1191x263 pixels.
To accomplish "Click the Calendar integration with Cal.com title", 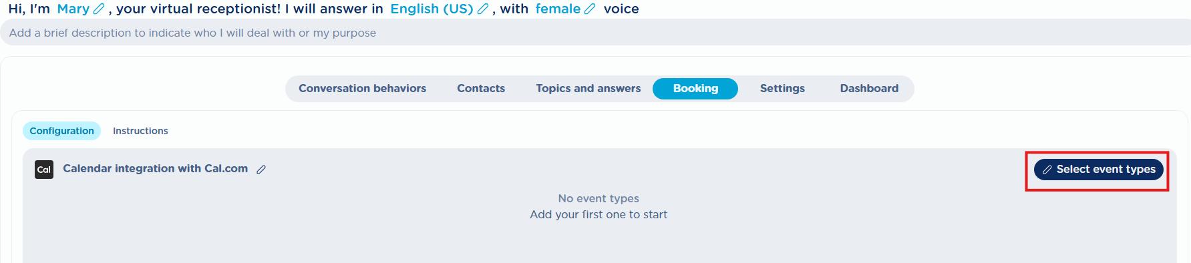I will [x=155, y=168].
